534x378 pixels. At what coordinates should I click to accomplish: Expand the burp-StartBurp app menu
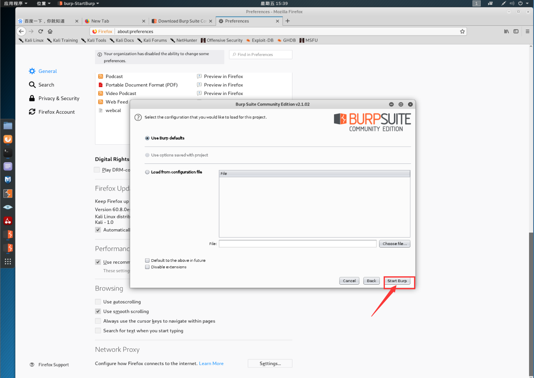pos(78,3)
